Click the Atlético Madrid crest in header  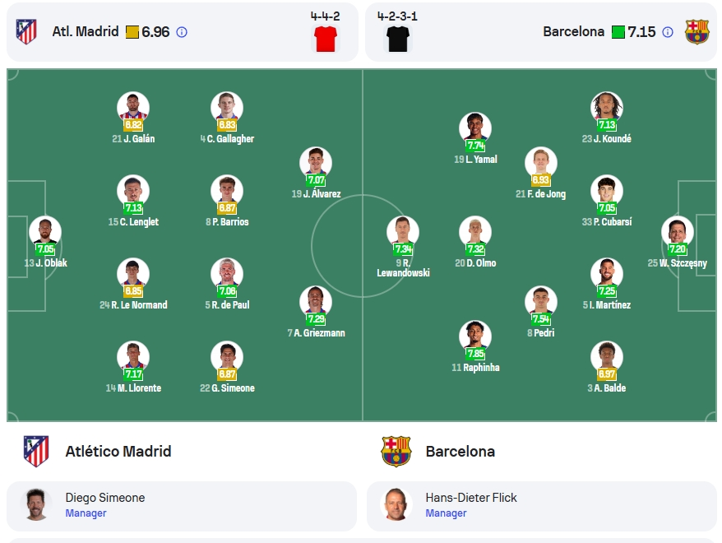[26, 31]
